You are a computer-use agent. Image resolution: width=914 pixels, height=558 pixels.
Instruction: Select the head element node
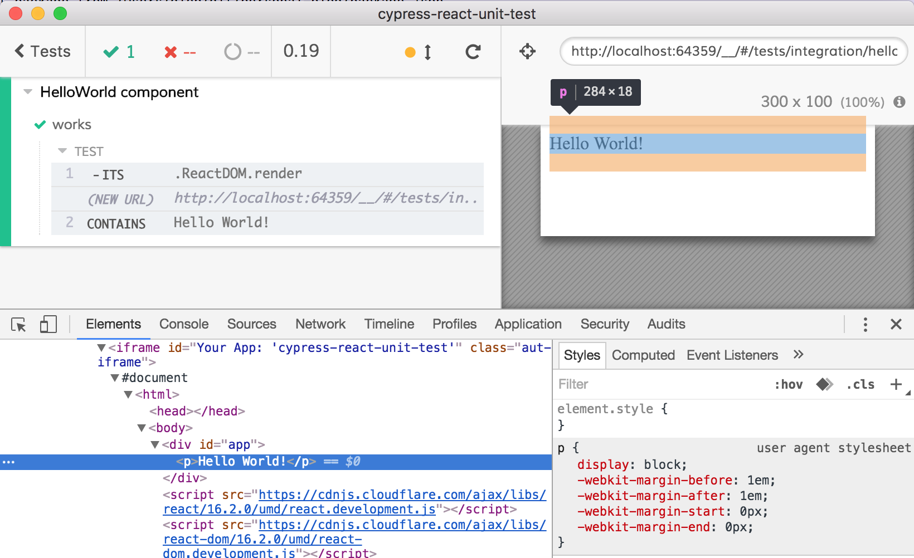[197, 411]
